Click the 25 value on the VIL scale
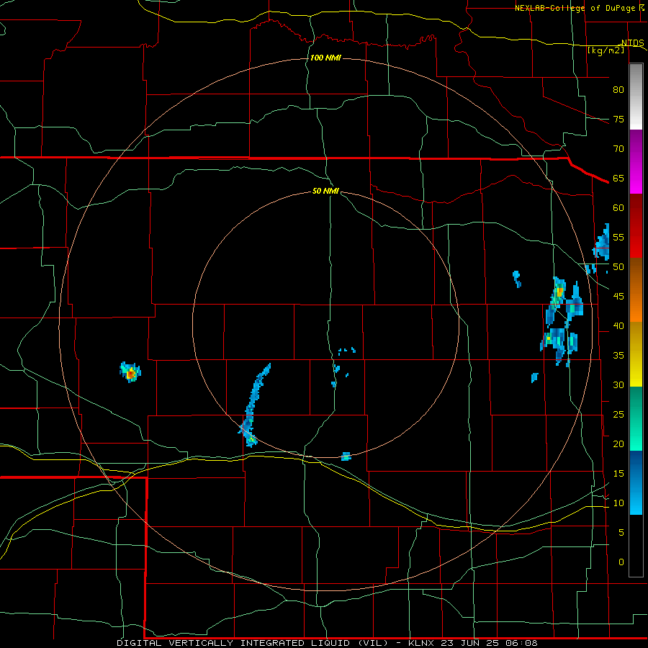The width and height of the screenshot is (648, 648). [618, 415]
